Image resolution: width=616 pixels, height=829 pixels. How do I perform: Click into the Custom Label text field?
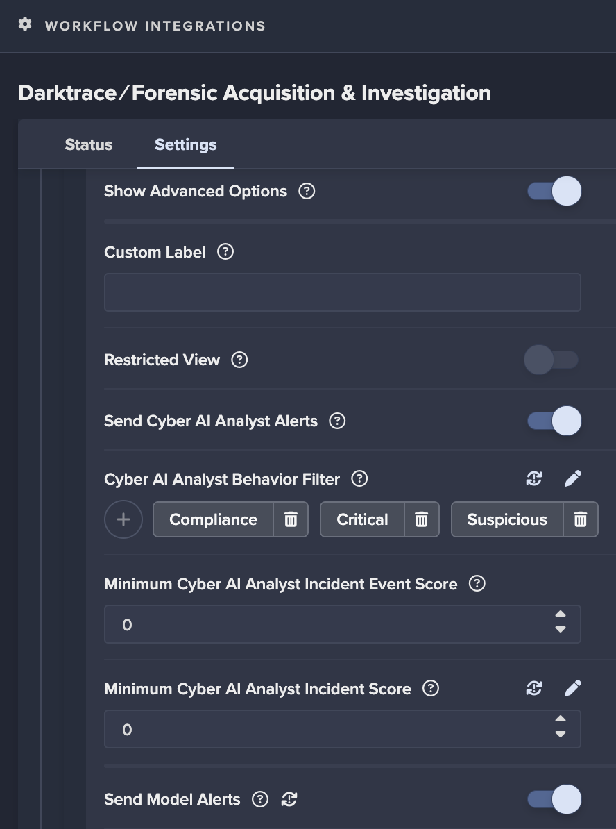click(342, 292)
